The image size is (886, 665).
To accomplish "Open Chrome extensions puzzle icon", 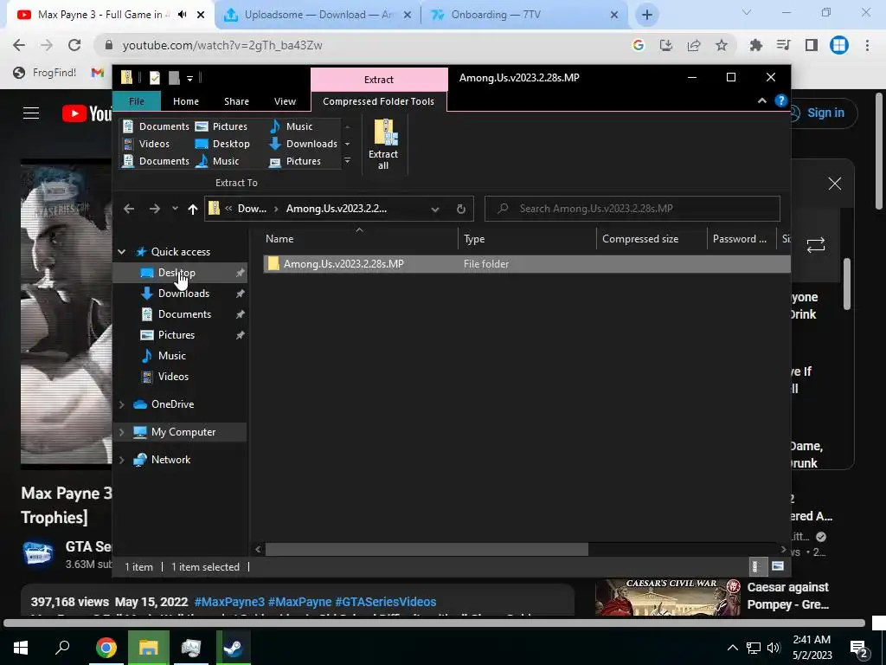I will 755,45.
